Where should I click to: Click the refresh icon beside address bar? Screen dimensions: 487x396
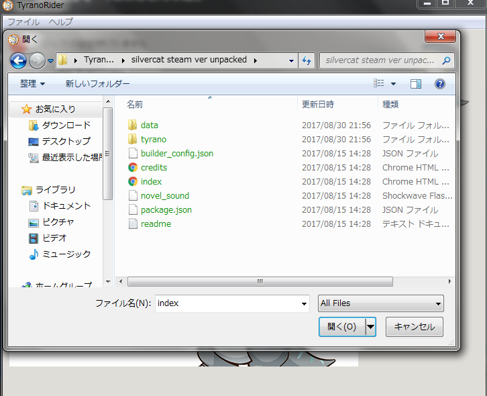[307, 60]
